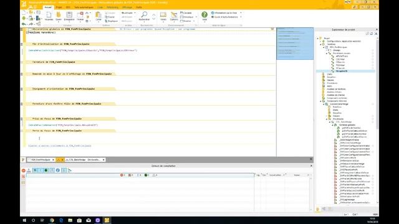
Task: Select Classes item in project tree
Action: coord(330,80)
